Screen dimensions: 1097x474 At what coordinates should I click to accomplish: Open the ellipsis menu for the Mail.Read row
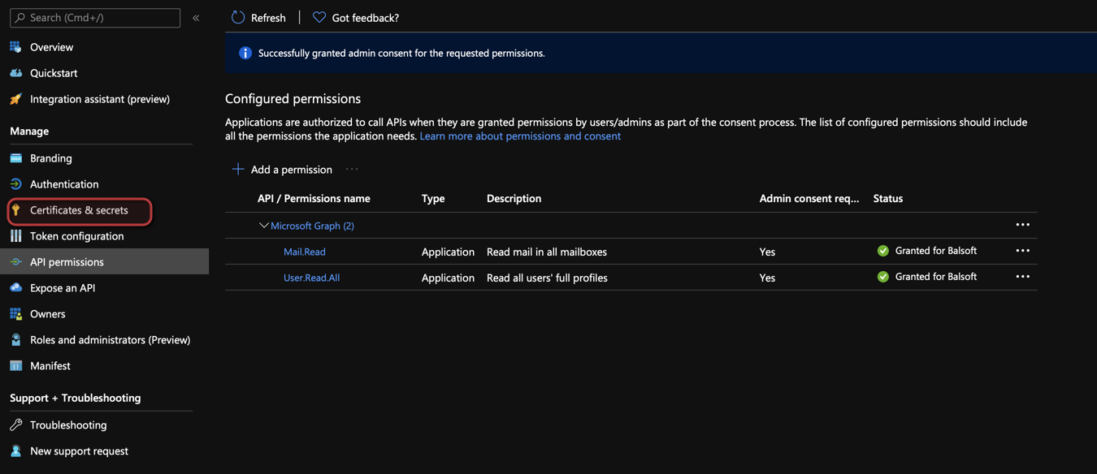pyautogui.click(x=1023, y=251)
